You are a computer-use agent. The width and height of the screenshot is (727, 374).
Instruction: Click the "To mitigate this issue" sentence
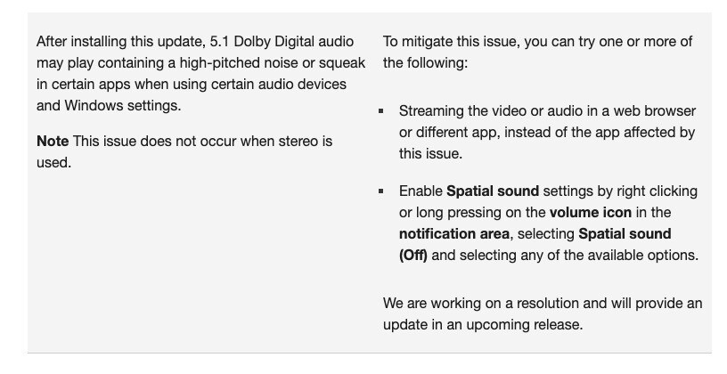click(451, 42)
